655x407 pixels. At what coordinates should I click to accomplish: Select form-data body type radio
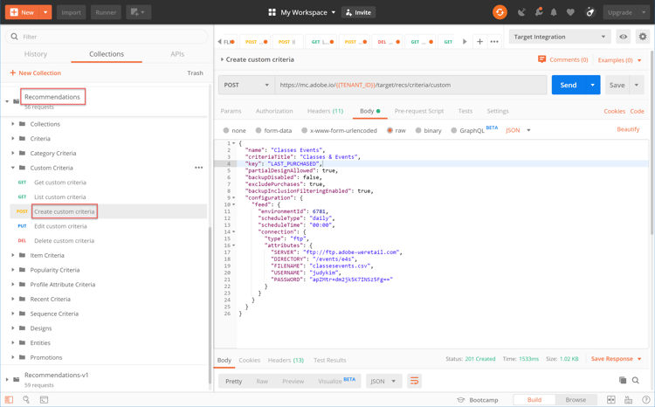click(259, 130)
